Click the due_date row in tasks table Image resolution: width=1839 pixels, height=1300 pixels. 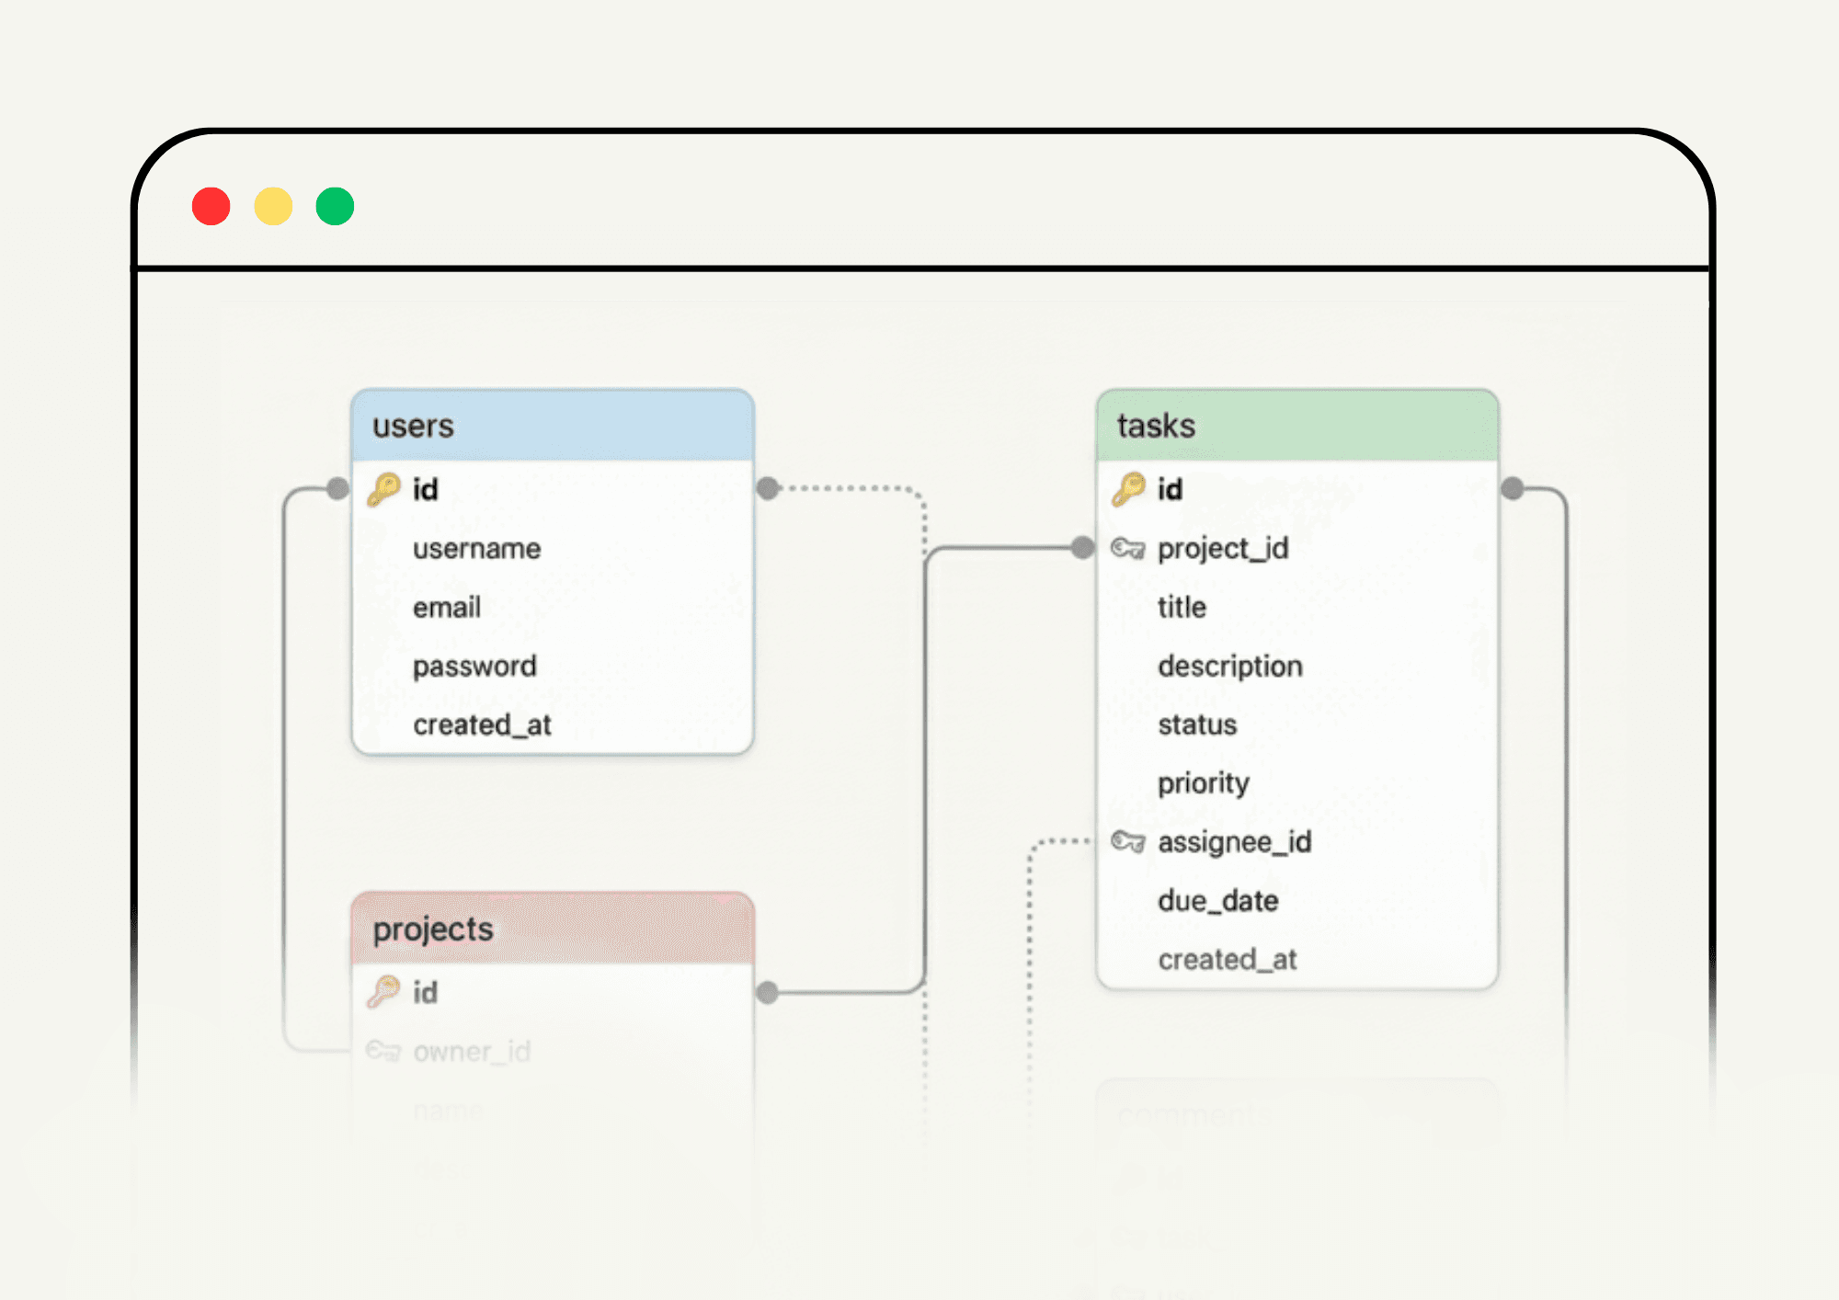click(1217, 900)
